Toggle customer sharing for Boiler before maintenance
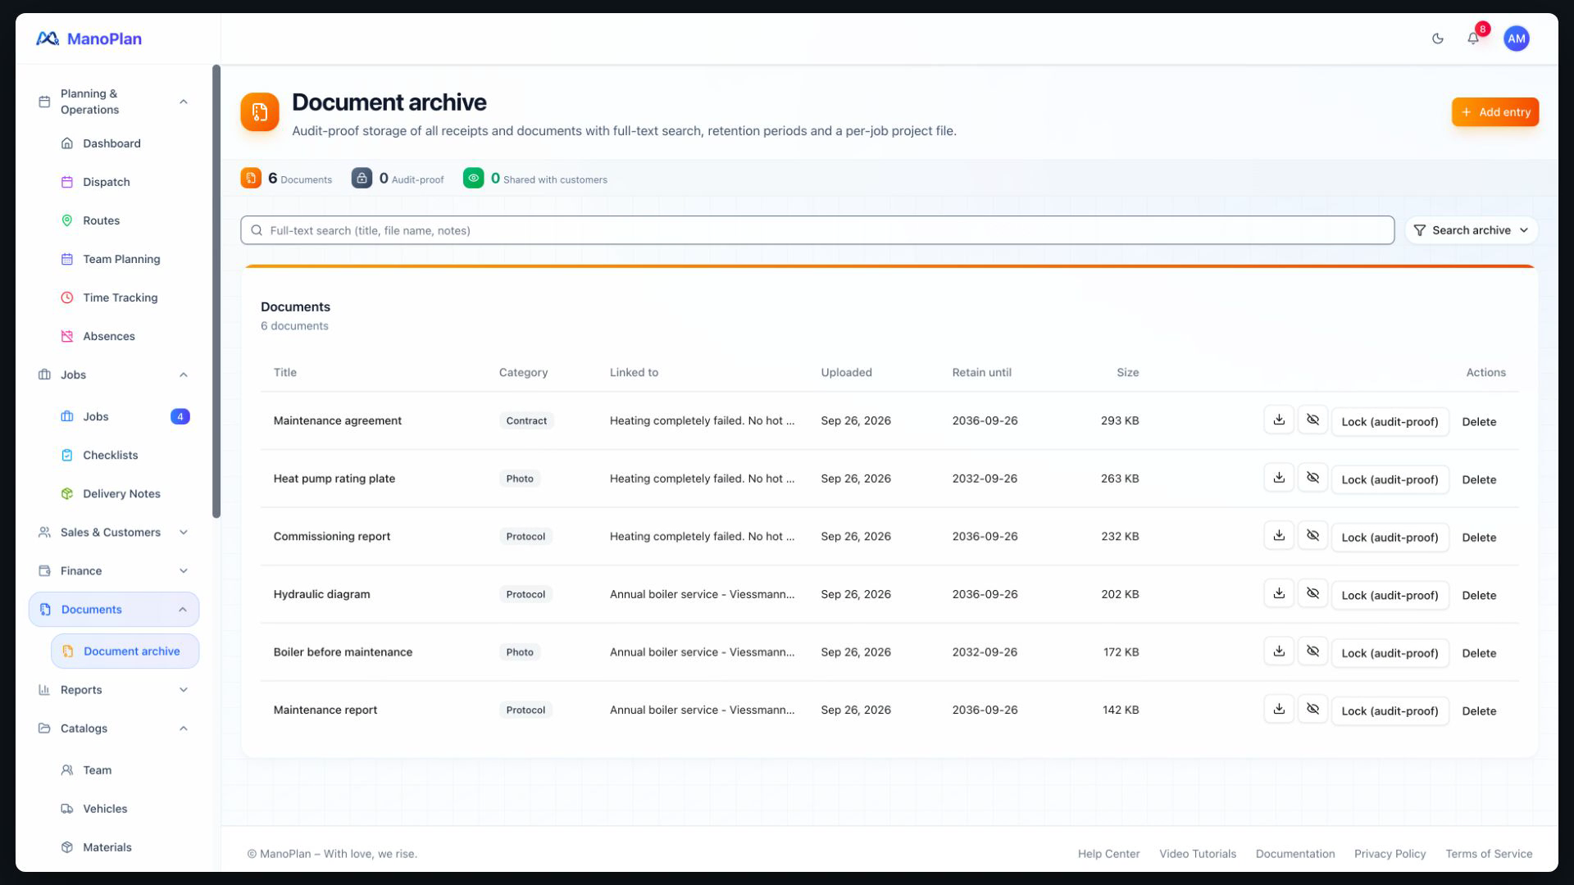1574x885 pixels. [x=1312, y=651]
